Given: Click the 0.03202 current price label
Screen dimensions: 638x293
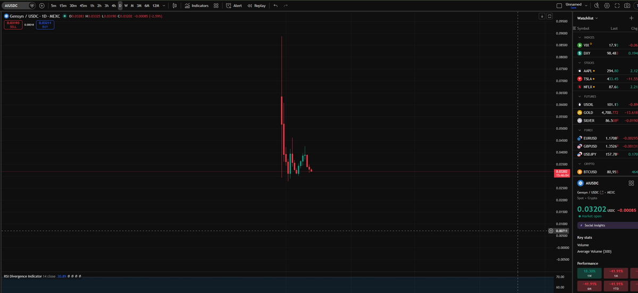Looking at the screenshot, I should 561,173.
